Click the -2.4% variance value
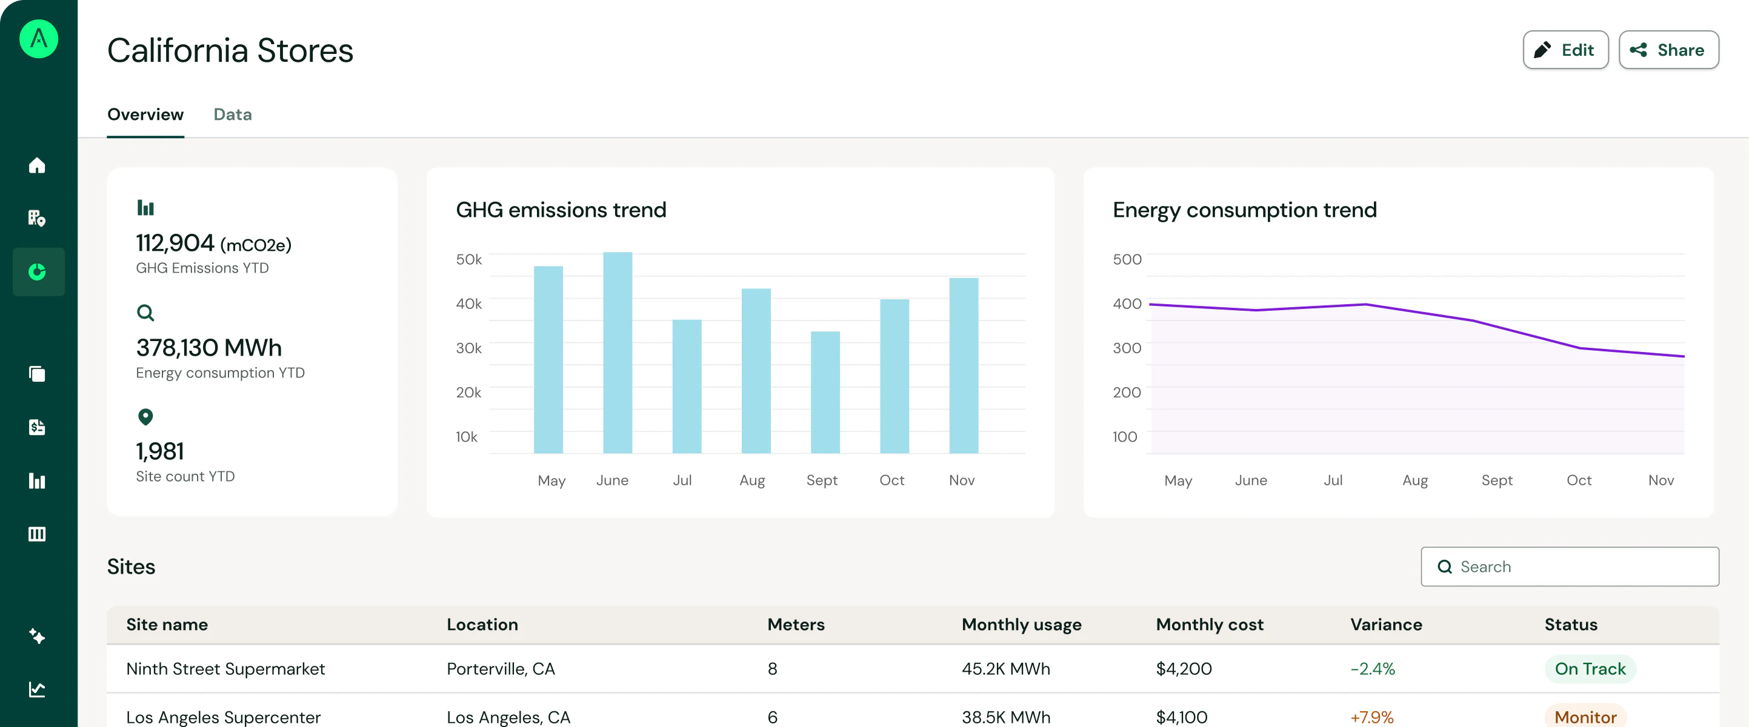 pyautogui.click(x=1372, y=669)
